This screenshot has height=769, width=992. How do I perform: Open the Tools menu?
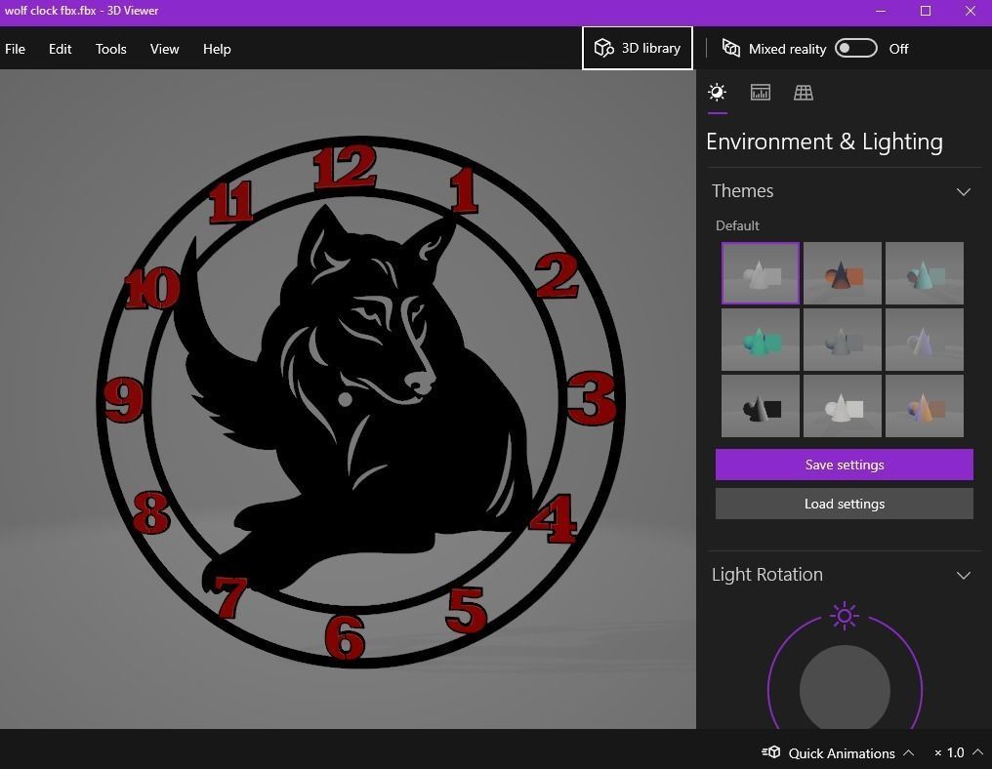click(110, 49)
